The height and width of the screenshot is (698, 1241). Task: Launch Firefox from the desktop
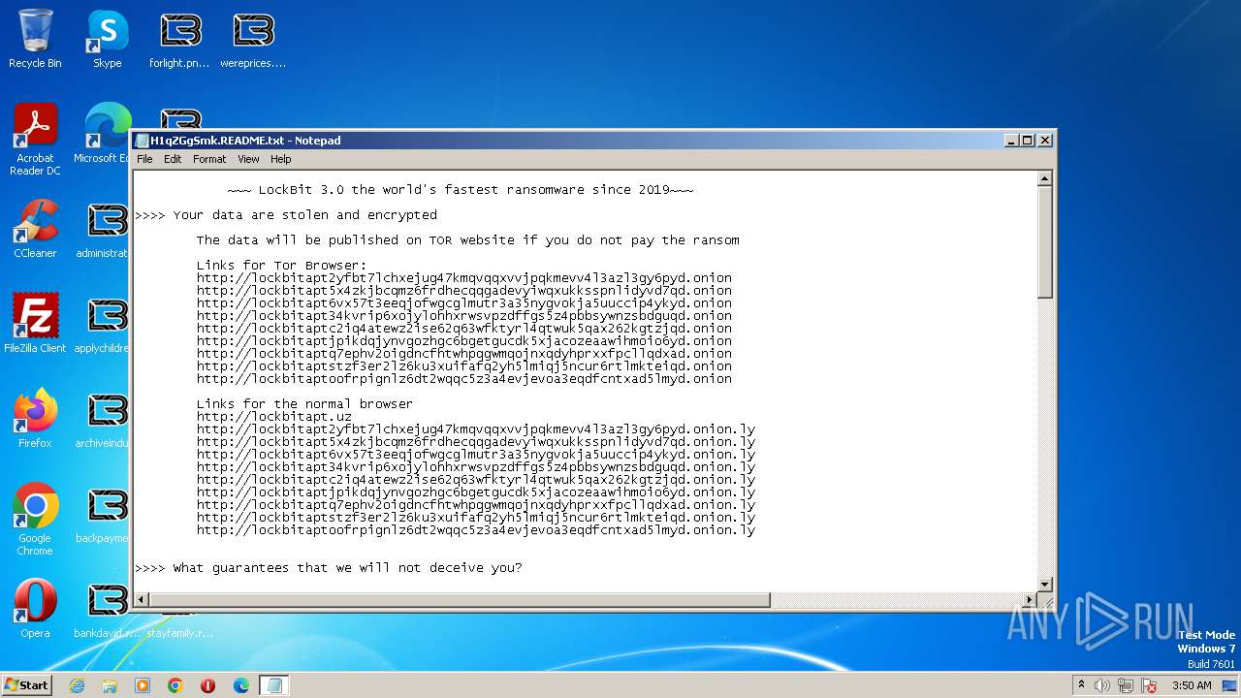35,419
